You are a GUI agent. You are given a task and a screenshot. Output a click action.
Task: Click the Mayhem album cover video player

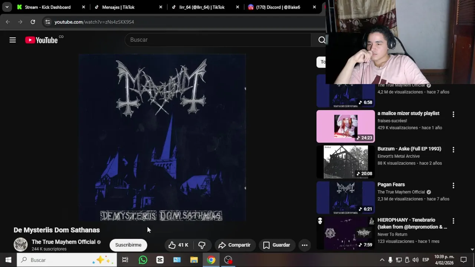click(162, 138)
